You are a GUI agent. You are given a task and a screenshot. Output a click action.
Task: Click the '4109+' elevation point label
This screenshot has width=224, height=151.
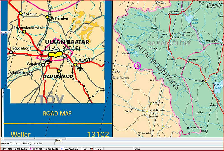click(182, 68)
